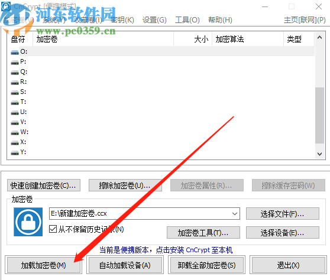
Task: Click the R: drive icon
Action: point(15,83)
